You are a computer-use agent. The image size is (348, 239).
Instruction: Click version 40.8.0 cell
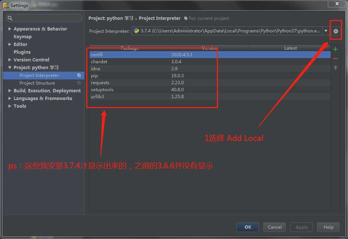coord(177,89)
